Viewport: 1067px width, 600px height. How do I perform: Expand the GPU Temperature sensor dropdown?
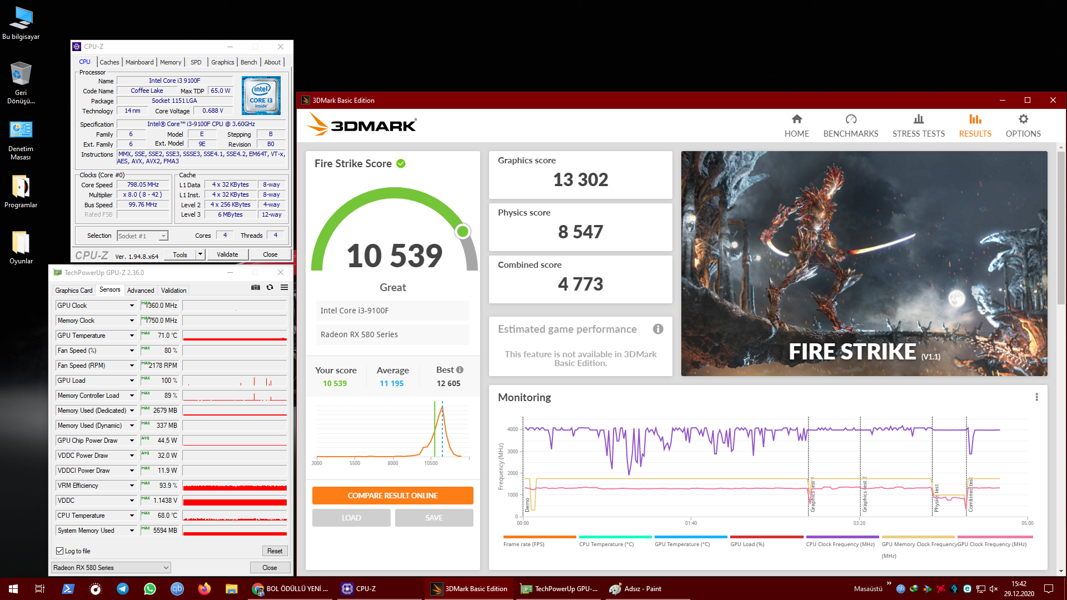132,336
